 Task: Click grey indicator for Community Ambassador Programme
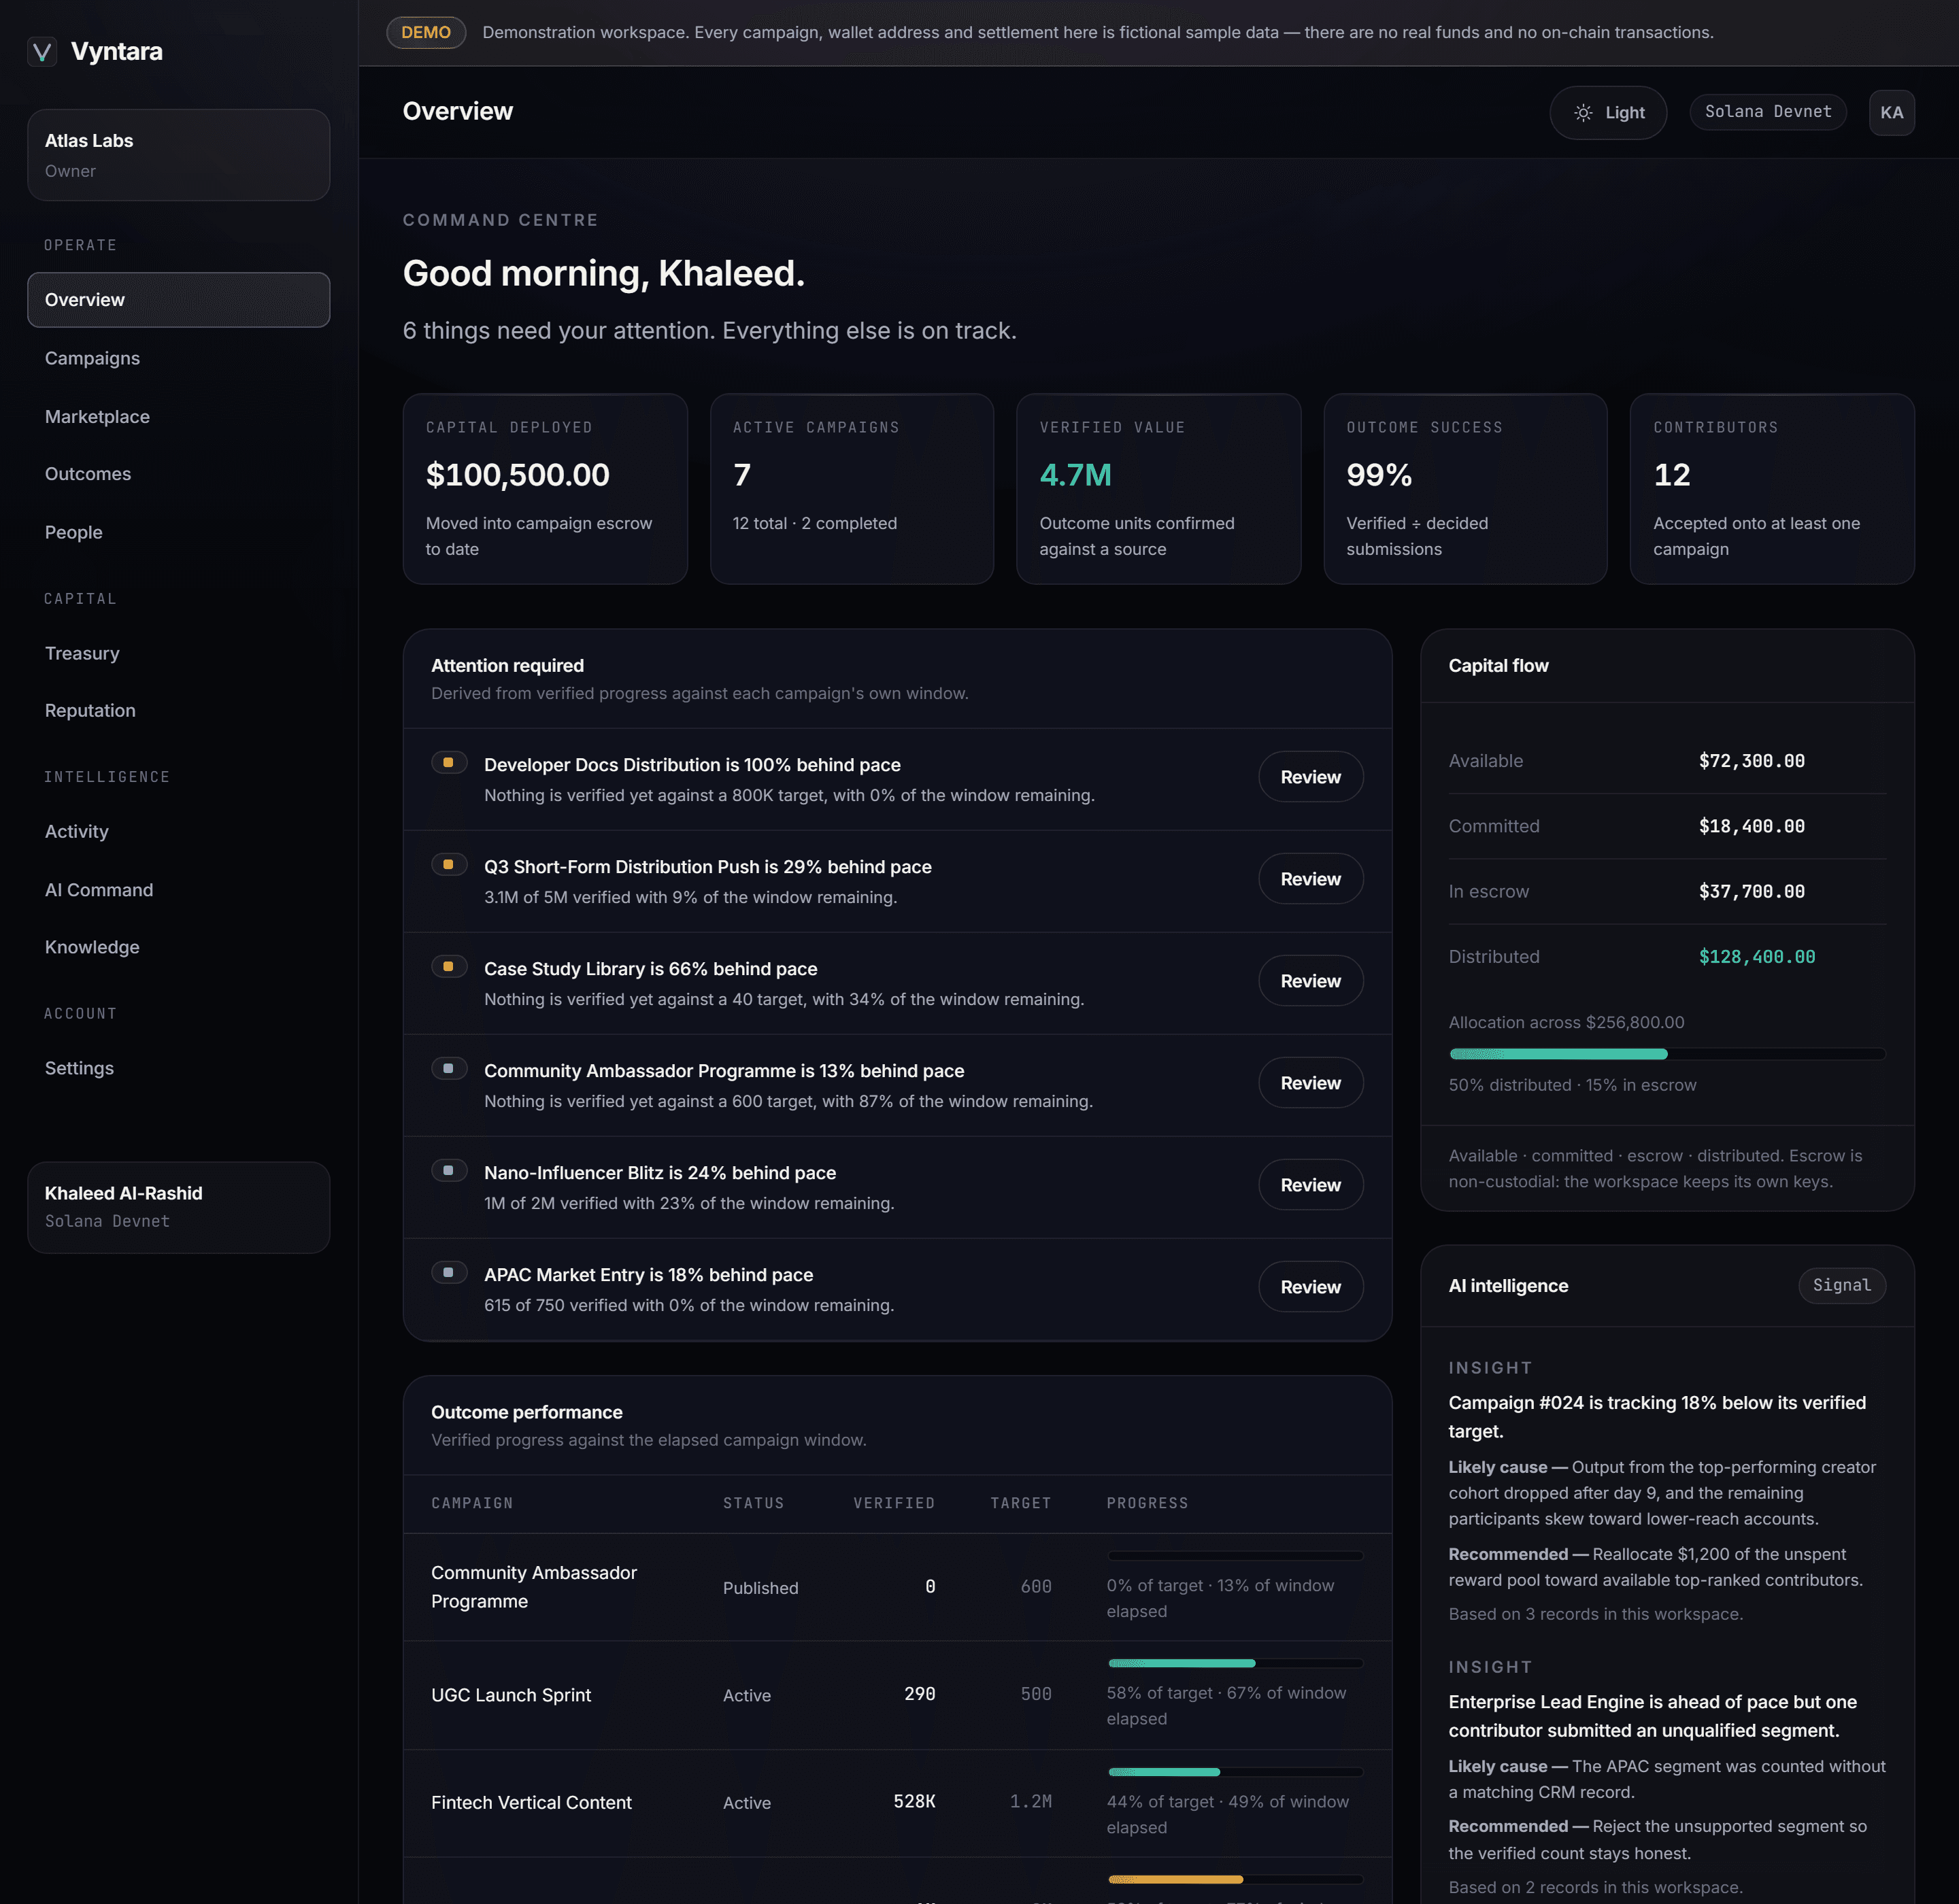pos(449,1069)
